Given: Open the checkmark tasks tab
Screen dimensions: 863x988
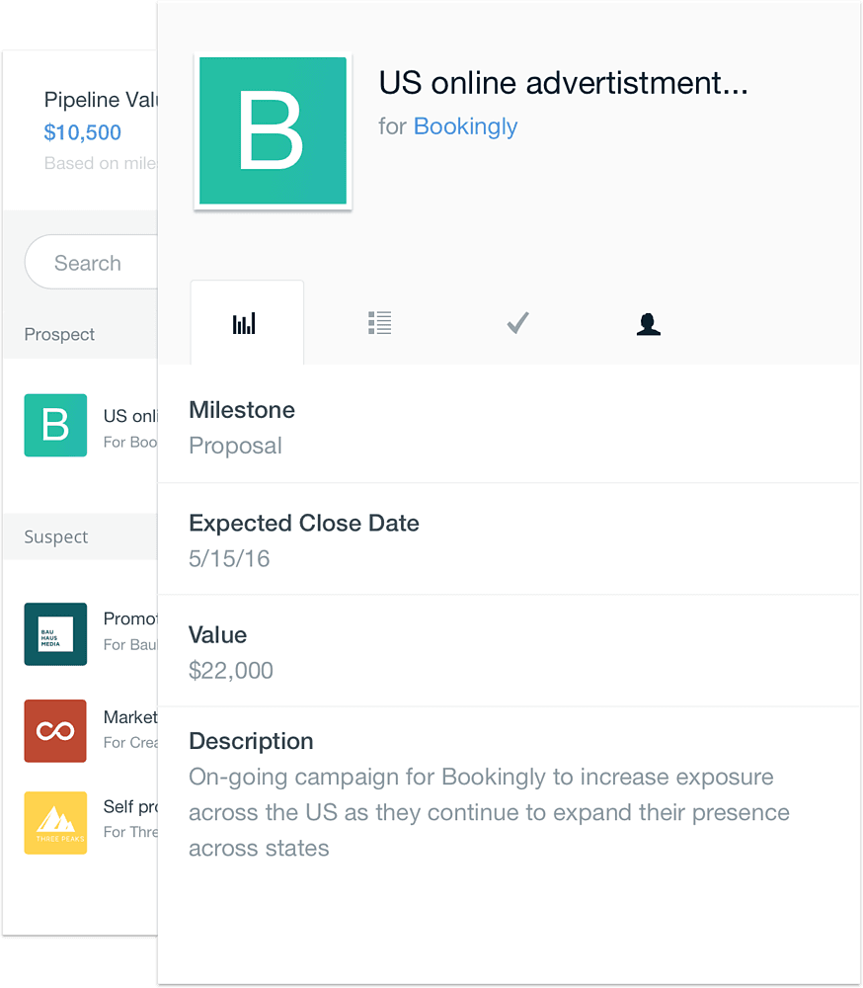Looking at the screenshot, I should [x=517, y=323].
